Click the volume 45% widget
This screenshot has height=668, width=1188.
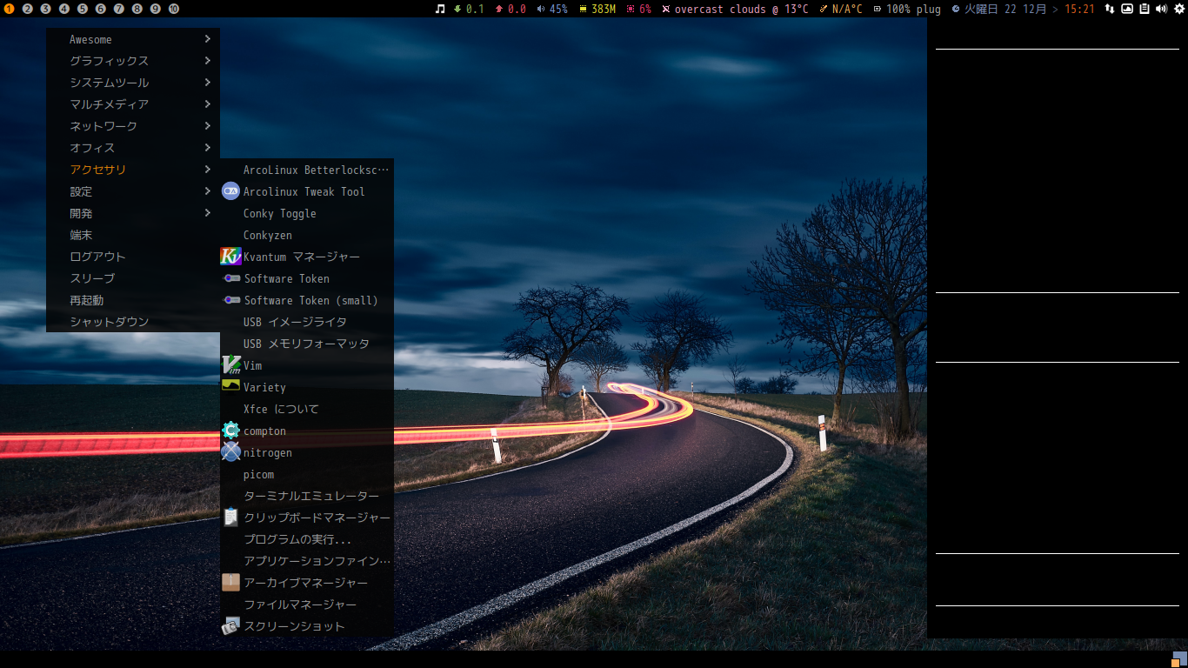552,9
